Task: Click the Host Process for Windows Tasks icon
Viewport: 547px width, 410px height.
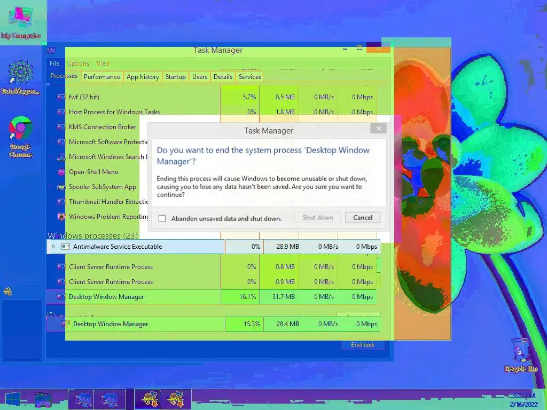Action: [61, 112]
